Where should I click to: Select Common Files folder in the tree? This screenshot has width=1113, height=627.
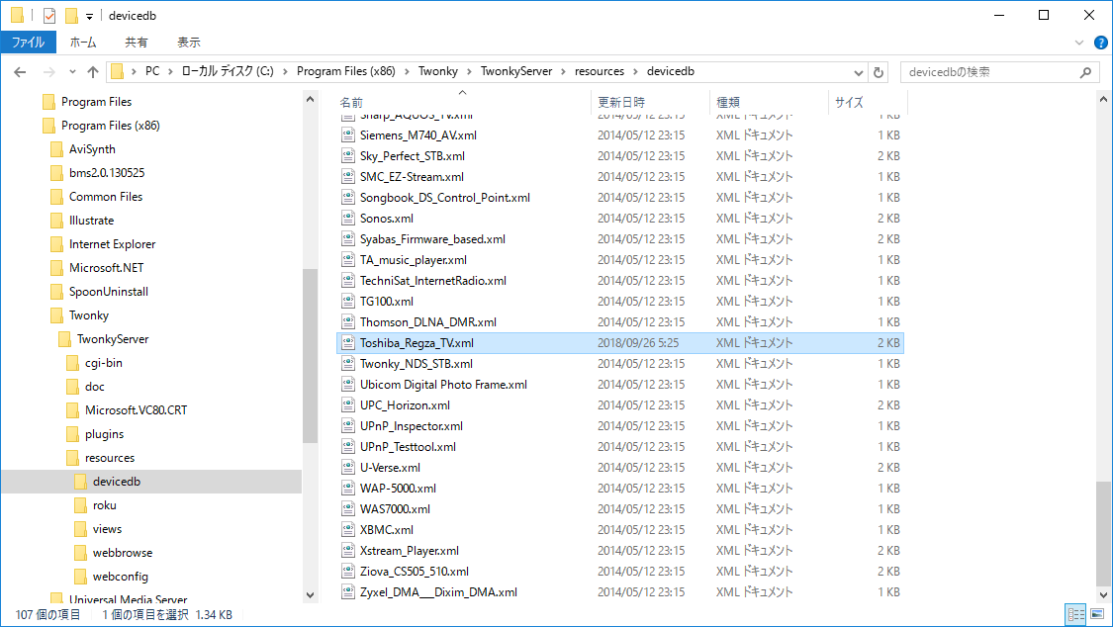coord(106,197)
